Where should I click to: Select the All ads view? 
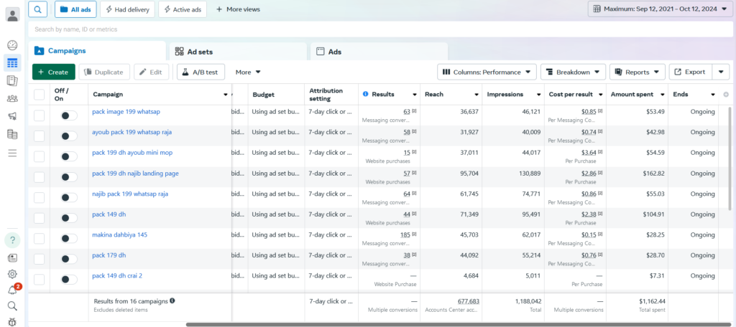75,9
